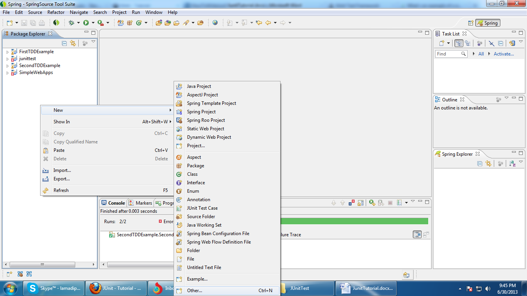Open the Package Explorer view menu arrow
The width and height of the screenshot is (527, 296).
point(93,42)
